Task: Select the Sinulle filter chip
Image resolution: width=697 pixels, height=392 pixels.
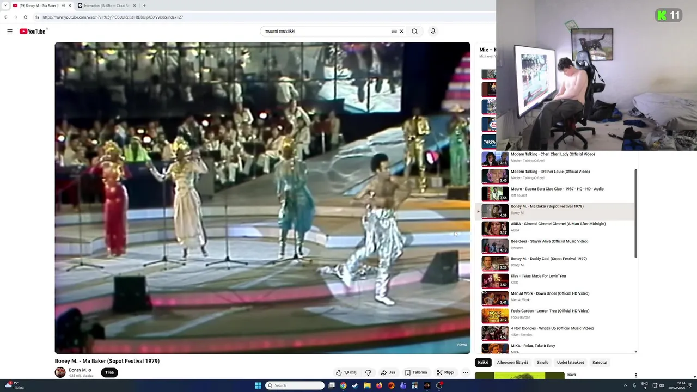Action: coord(543,363)
